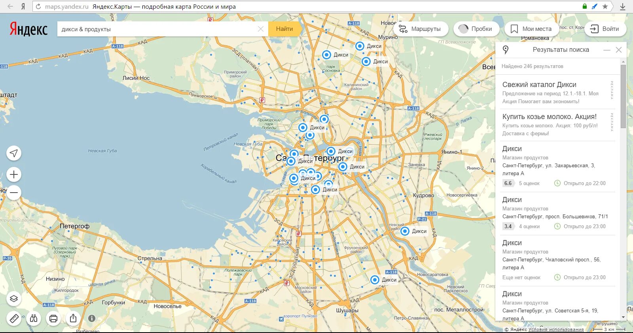Screen dimensions: 633x333
Task: Bookmark the page with the star icon
Action: 605,6
